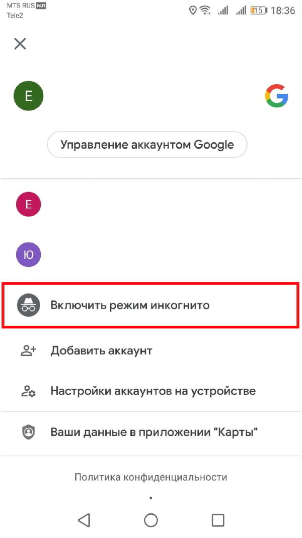Screen dimensions: 302x538
Task: Tap the page indicator dot below privacy policy
Action: pos(151,498)
